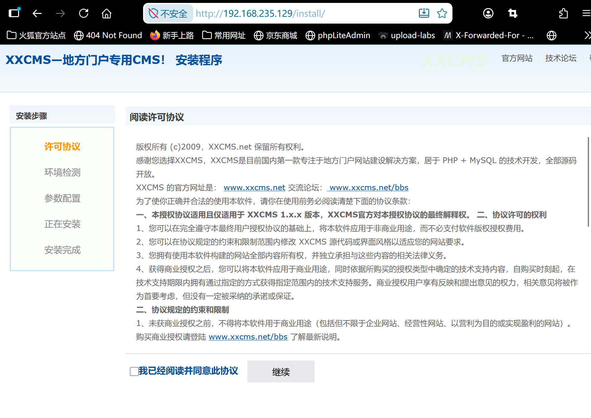
Task: Open the extensions puzzle icon
Action: (563, 13)
